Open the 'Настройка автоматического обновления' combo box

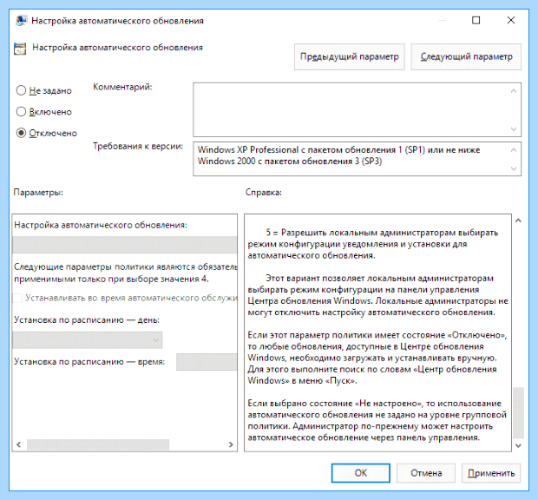(125, 245)
